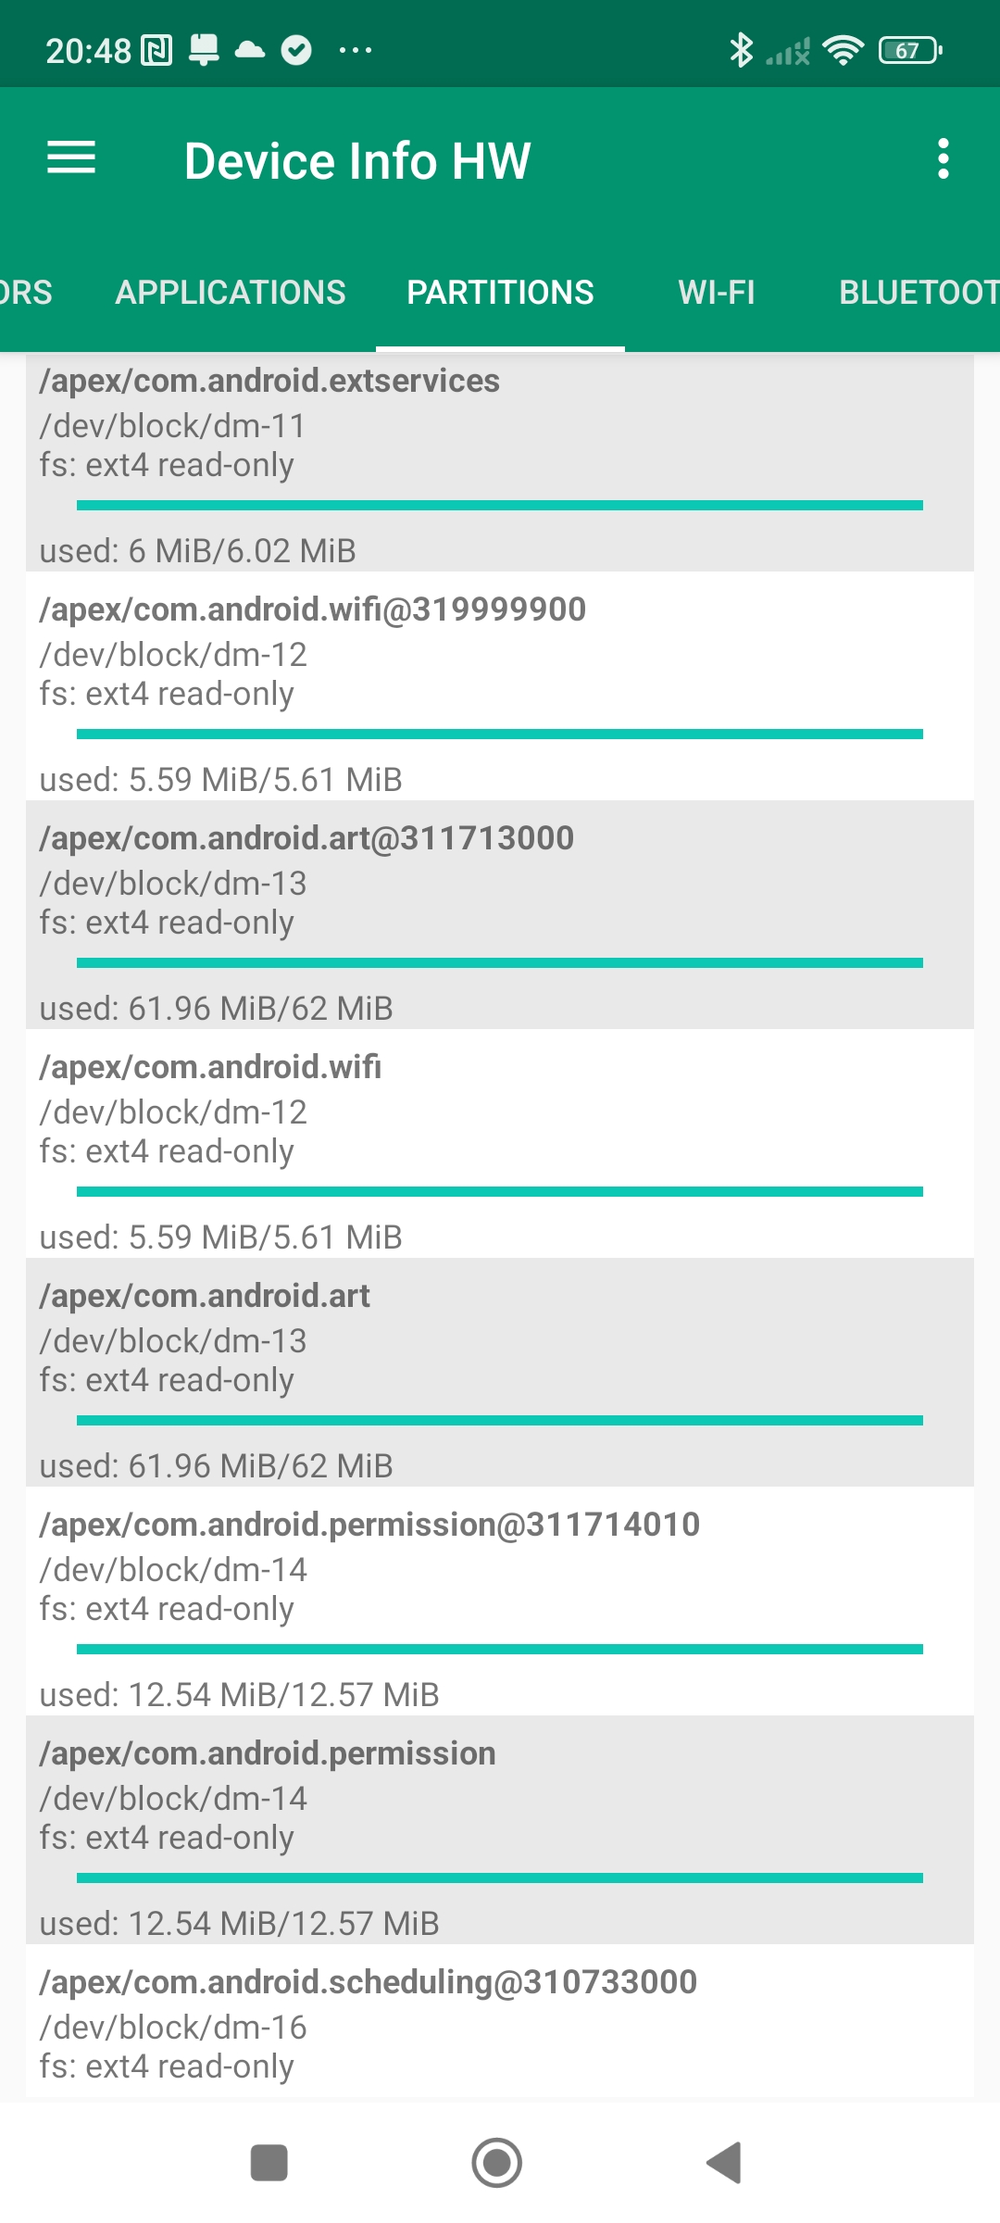The image size is (1000, 2223).
Task: Switch to the Wi-Fi tab
Action: 717,293
